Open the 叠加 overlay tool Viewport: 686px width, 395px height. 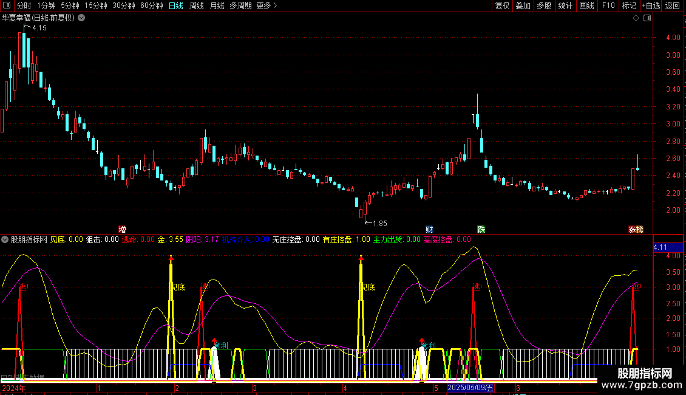(x=523, y=6)
